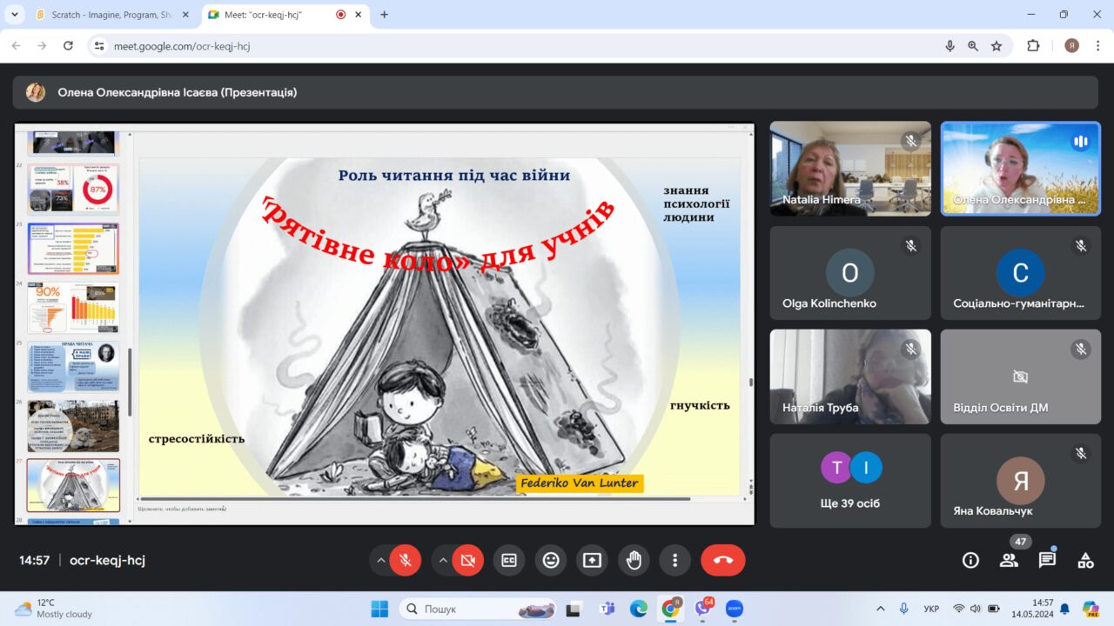
Task: Open Zoom from taskbar
Action: click(734, 609)
